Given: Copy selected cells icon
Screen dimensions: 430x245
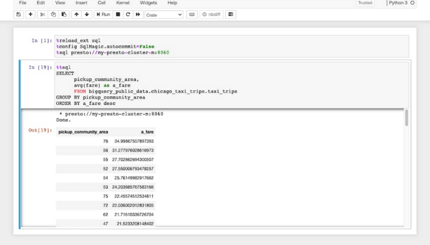Looking at the screenshot, I should click(x=53, y=15).
